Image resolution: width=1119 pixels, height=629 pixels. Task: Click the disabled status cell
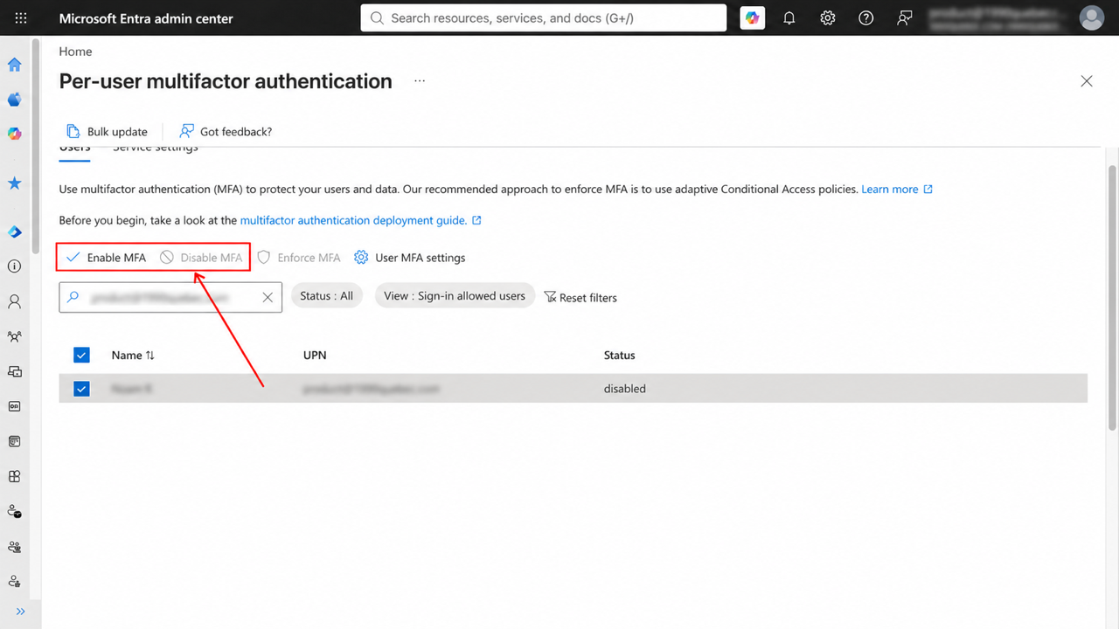tap(625, 389)
